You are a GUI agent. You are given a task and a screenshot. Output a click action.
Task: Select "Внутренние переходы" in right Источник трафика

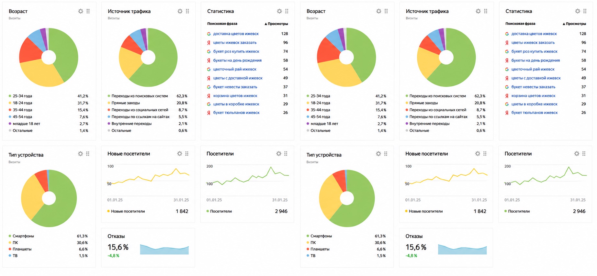coord(429,124)
